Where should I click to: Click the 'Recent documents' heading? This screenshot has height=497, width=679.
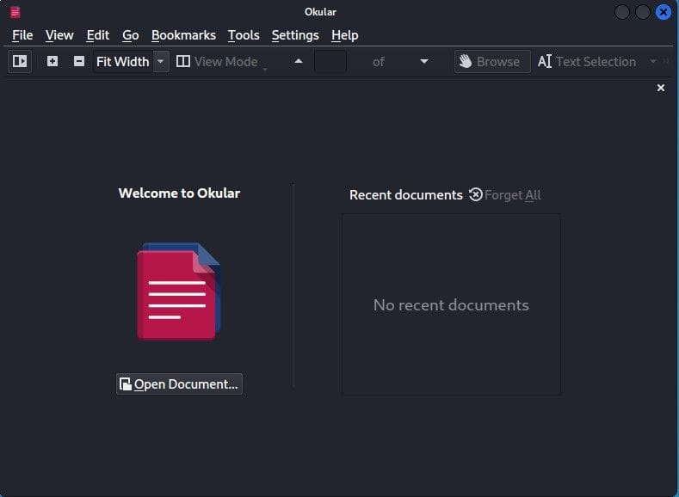pyautogui.click(x=405, y=195)
